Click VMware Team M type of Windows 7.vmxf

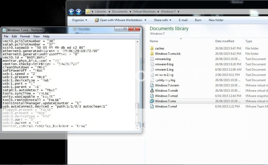coord(256,106)
